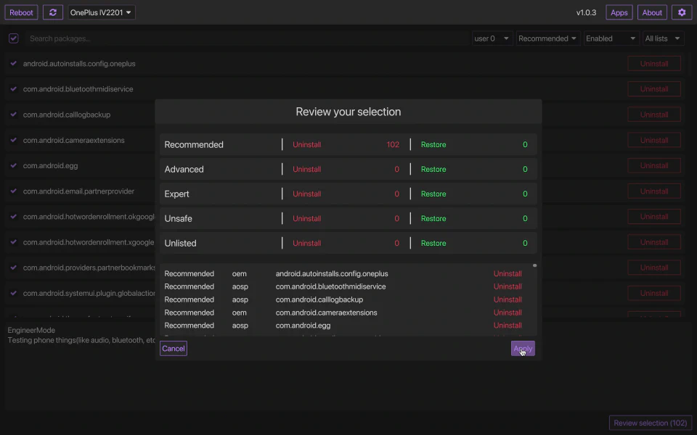Cancel the review selection dialog
Screen dimensions: 697x435
(x=174, y=349)
